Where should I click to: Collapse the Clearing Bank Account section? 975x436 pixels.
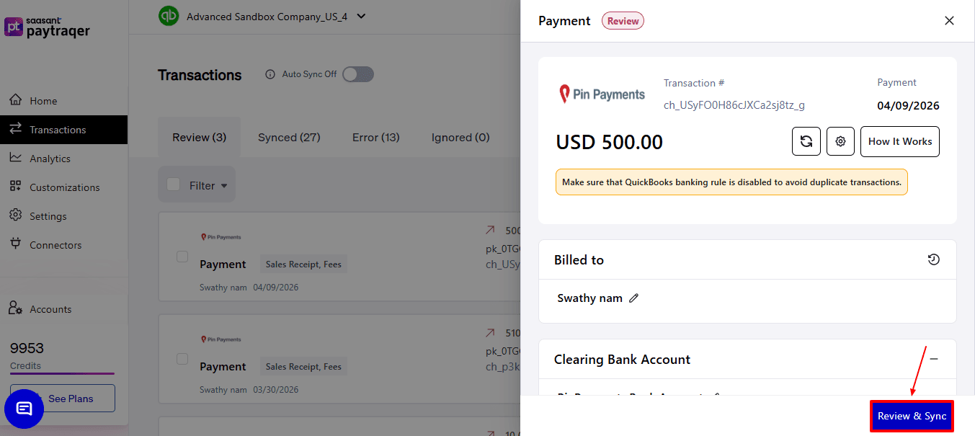point(934,359)
